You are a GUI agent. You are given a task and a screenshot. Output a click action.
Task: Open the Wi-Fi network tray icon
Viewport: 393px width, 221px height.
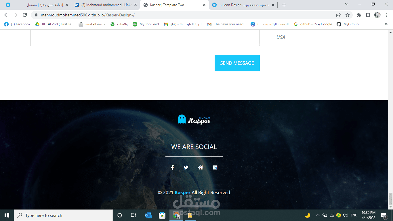332,215
